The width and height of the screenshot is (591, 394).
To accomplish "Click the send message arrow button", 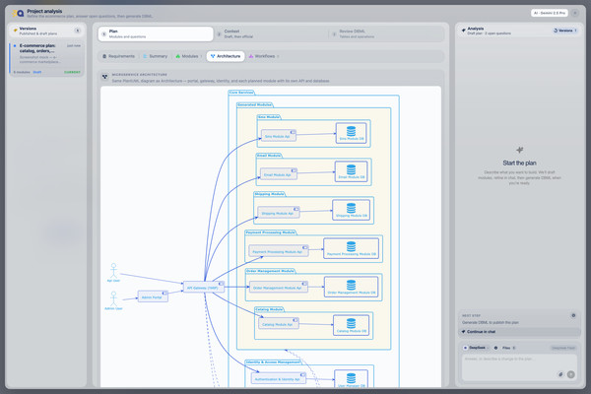I will coord(571,374).
